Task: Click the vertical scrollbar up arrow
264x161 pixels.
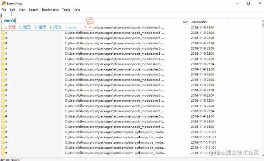Action: tap(263, 21)
